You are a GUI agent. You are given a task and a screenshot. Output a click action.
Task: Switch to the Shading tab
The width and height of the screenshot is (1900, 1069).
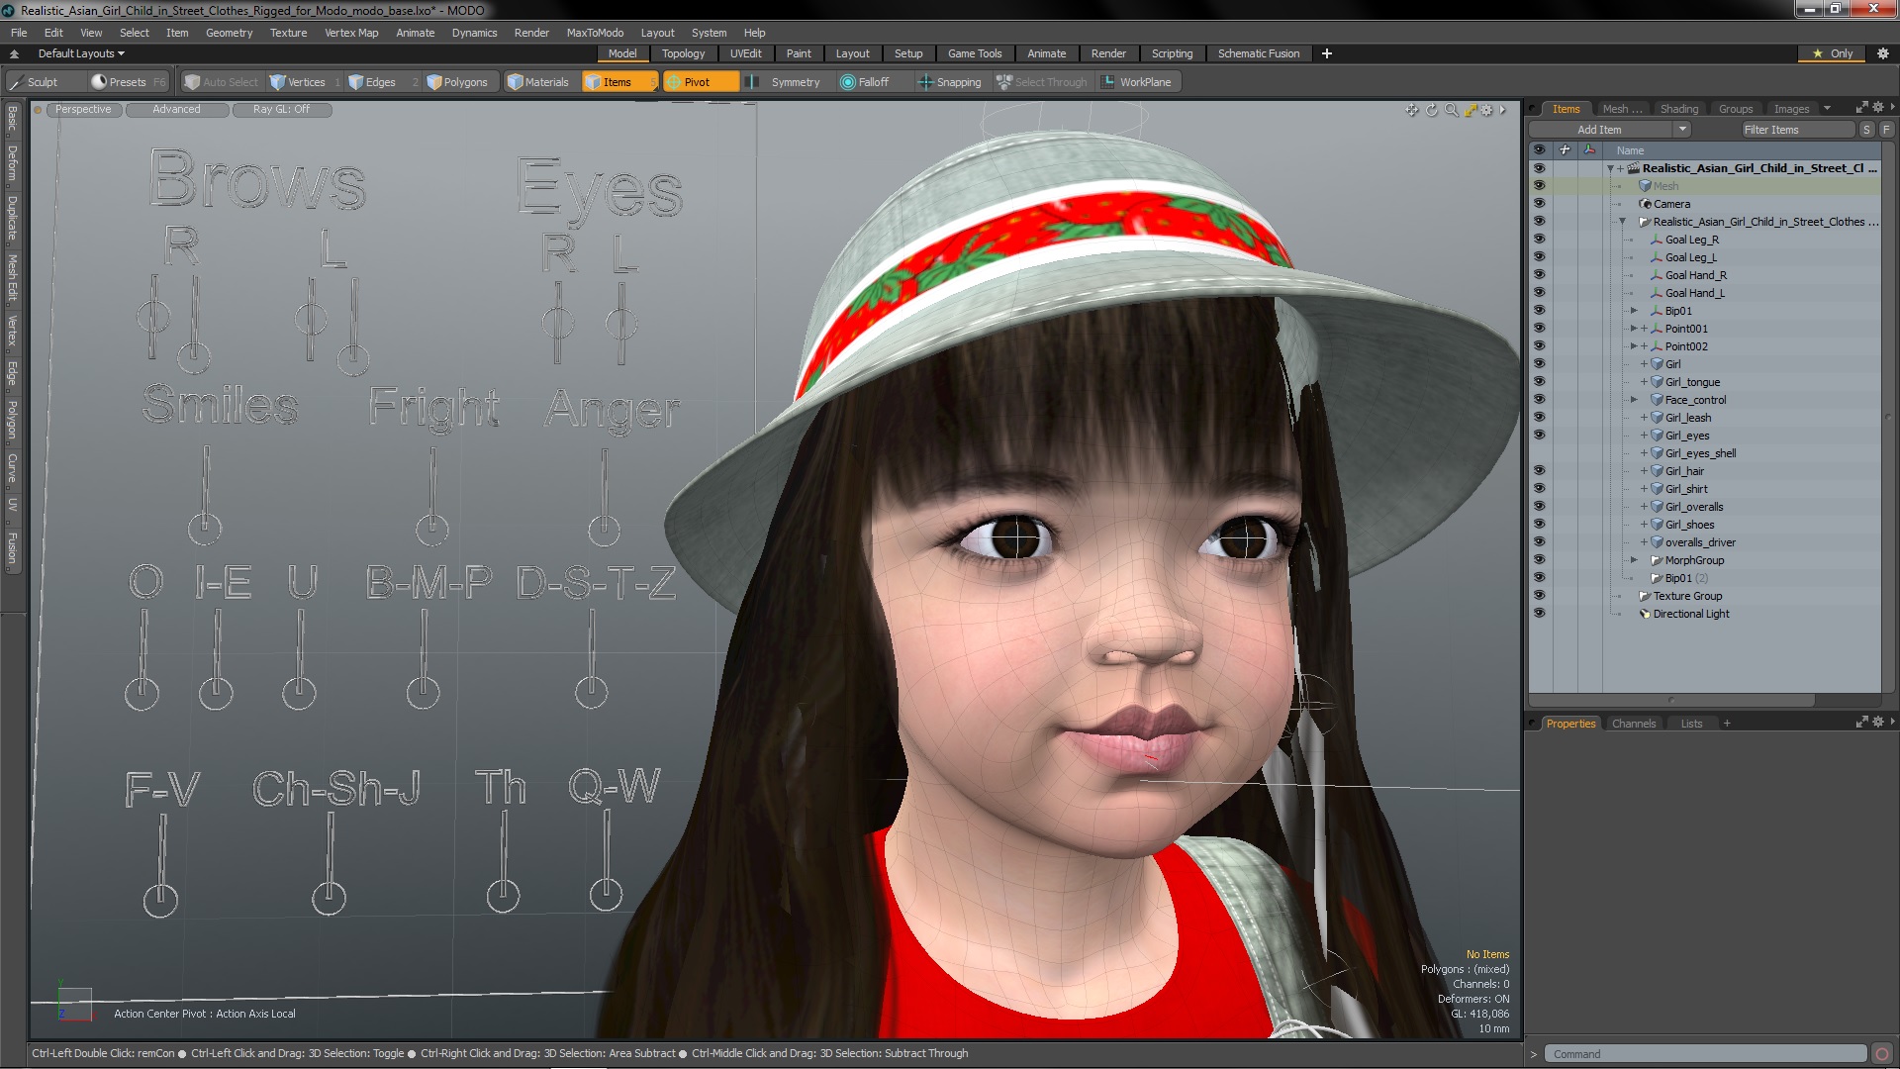tap(1679, 109)
